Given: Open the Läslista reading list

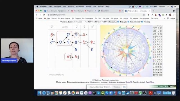Looking at the screenshot, I should click(171, 19).
